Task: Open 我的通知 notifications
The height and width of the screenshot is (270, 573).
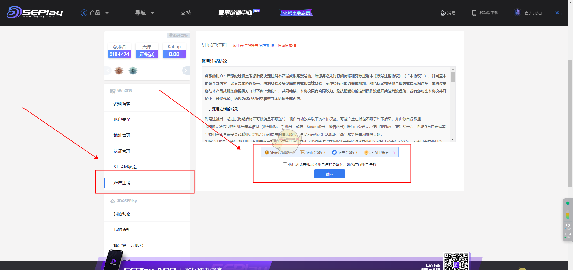Action: 147,230
